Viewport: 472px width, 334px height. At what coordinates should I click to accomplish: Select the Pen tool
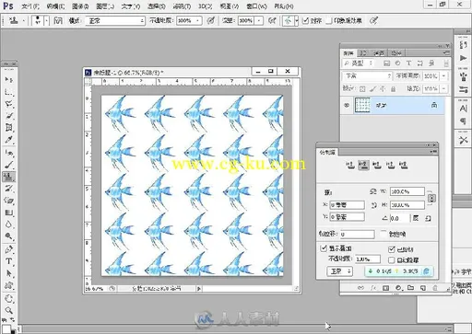pos(9,249)
